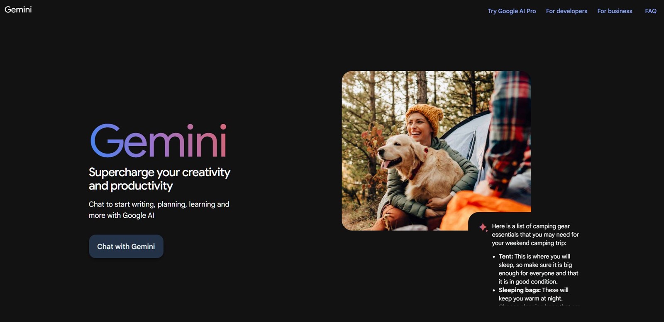Select the Supercharge your creativity headline
Screen dimensions: 664x322
click(x=159, y=179)
